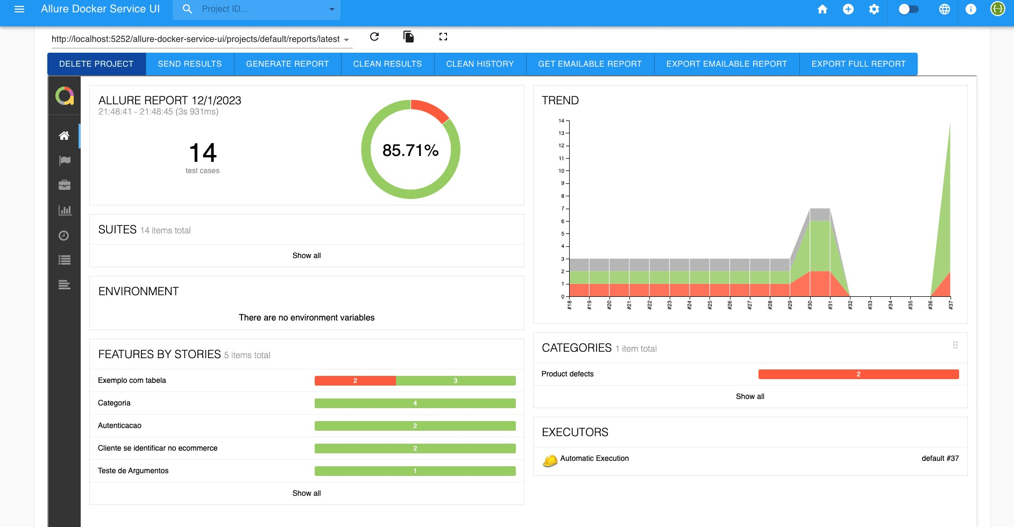Image resolution: width=1014 pixels, height=527 pixels.
Task: Toggle dark mode switch in top bar
Action: click(909, 9)
